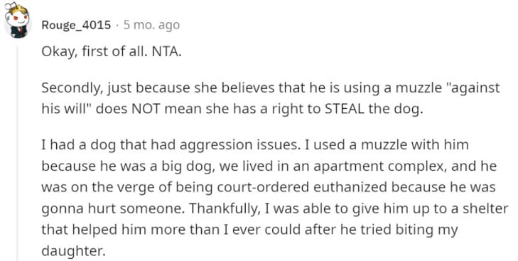
Task: Click the phrase 'gonna hurt someone'
Action: [112, 209]
